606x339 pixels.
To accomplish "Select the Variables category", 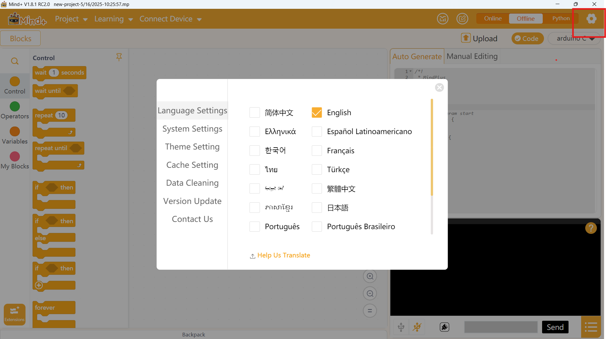I will pyautogui.click(x=15, y=136).
